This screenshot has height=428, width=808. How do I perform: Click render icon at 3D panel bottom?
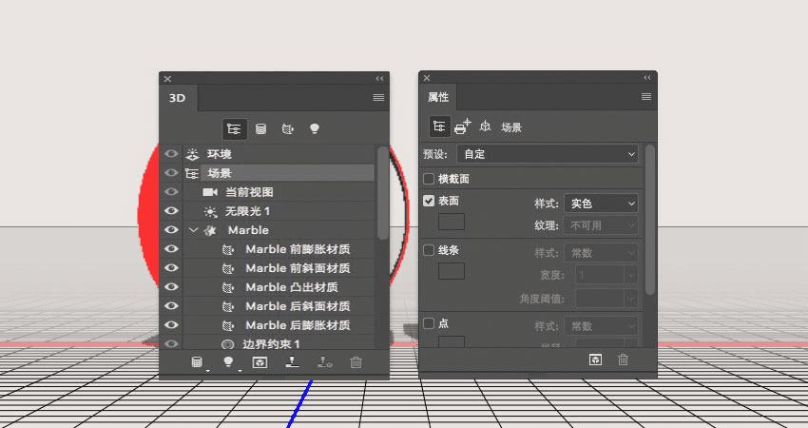click(x=260, y=362)
